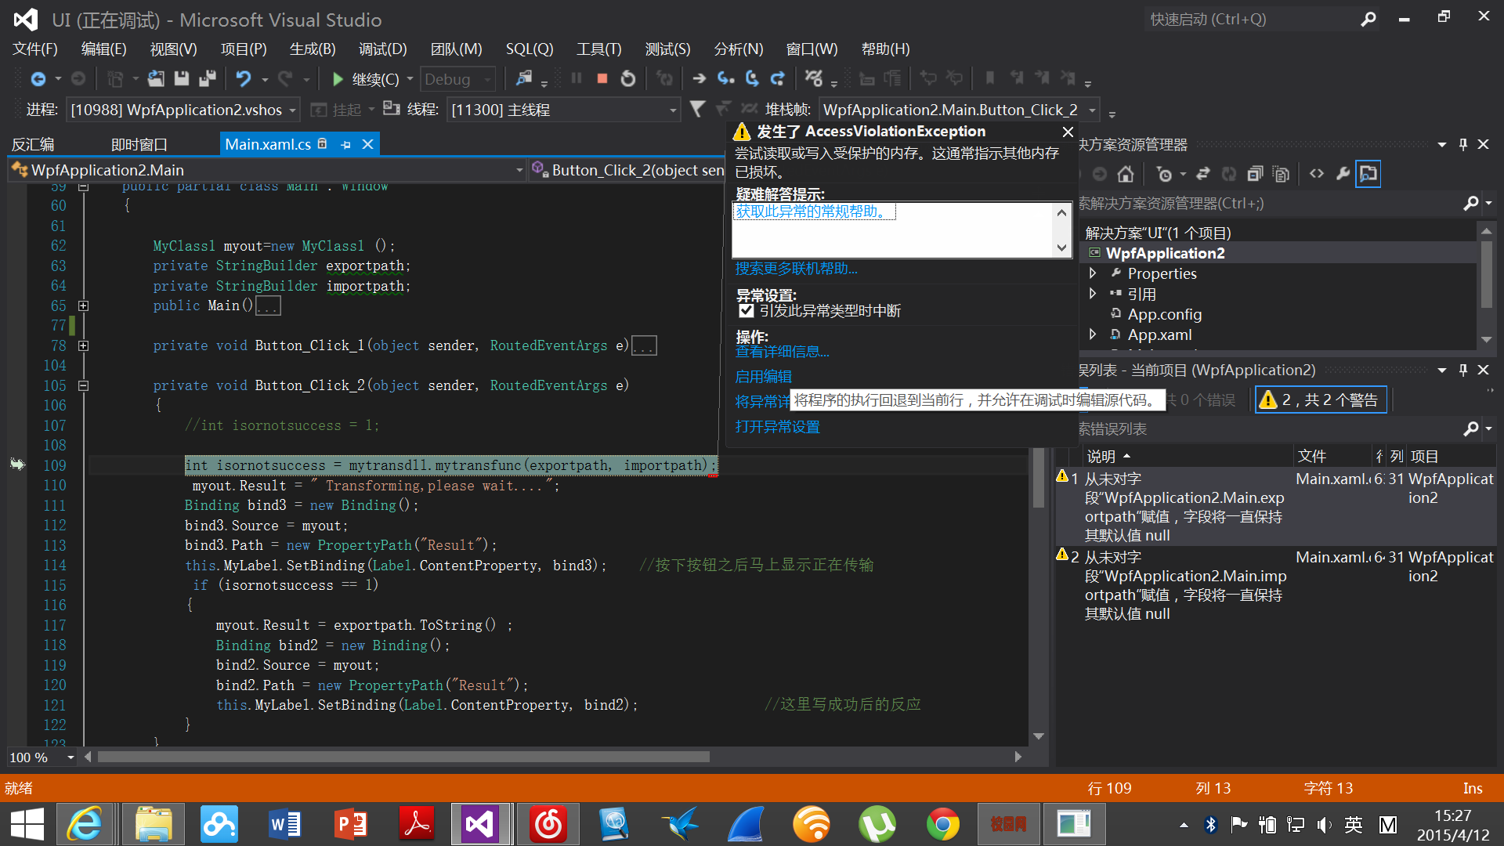Switch to the 反汇编 tab
1504x846 pixels.
33,145
